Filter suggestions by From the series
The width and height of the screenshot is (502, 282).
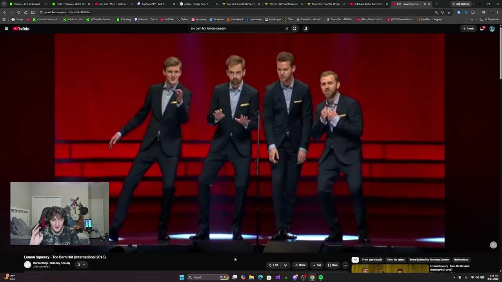pos(396,260)
